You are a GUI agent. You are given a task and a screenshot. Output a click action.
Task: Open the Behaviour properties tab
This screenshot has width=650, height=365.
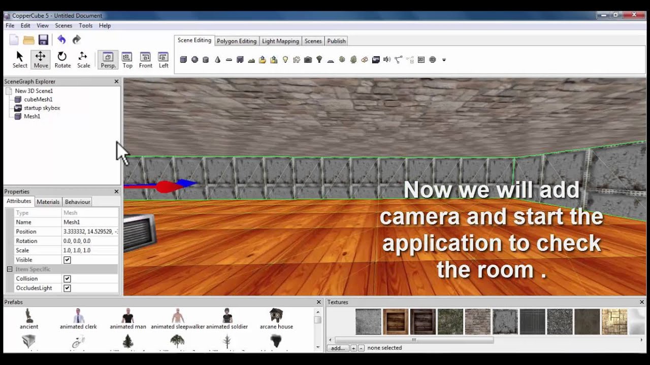tap(77, 202)
